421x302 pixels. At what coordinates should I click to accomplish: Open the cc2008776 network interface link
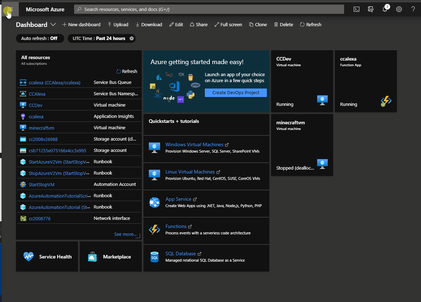pyautogui.click(x=39, y=218)
